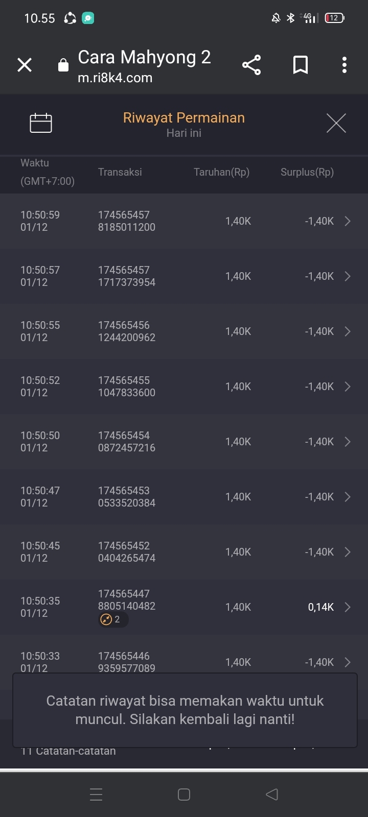
Task: Expand details of the 10:50:59 transaction
Action: [348, 221]
